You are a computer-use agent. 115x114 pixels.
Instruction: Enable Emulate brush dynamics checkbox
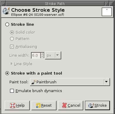12,91
